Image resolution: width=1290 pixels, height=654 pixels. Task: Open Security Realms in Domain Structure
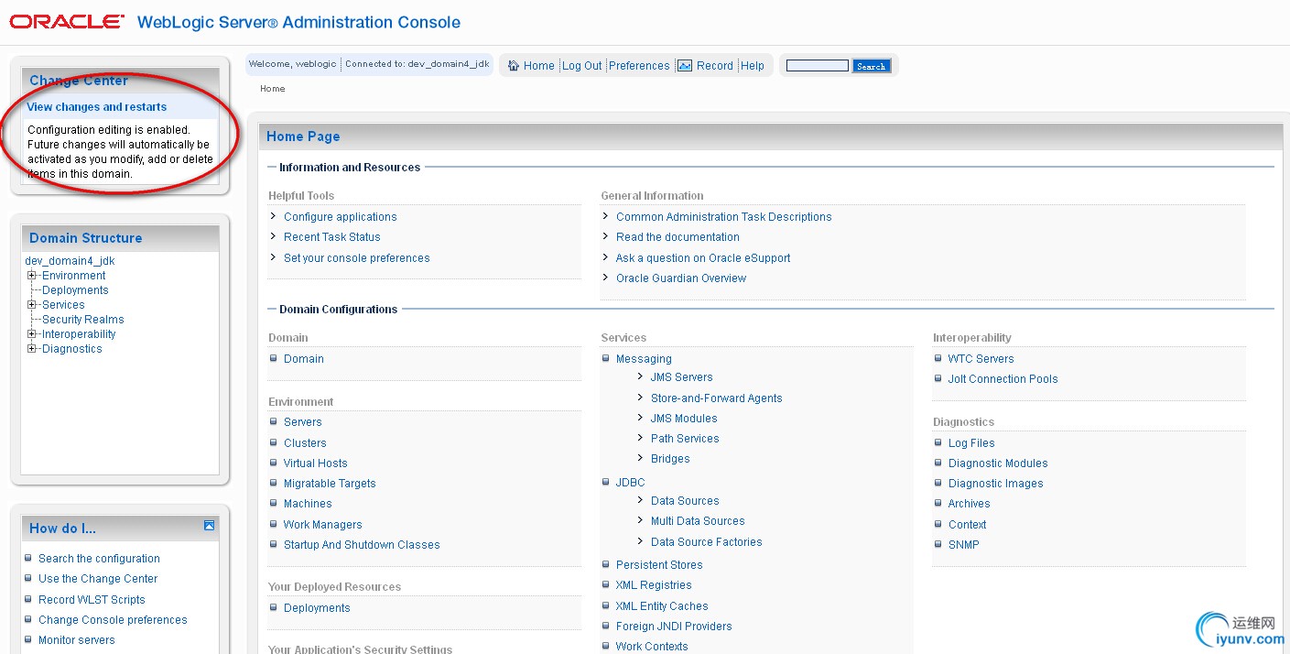tap(83, 320)
